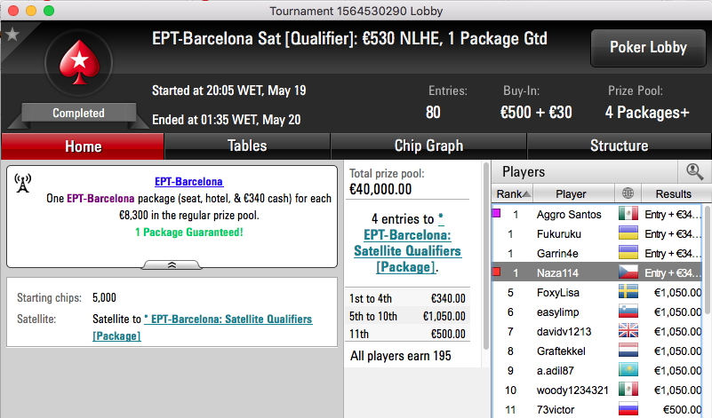Screen dimensions: 712x418
Task: Open the EPT-Barcelona blue link
Action: [188, 182]
